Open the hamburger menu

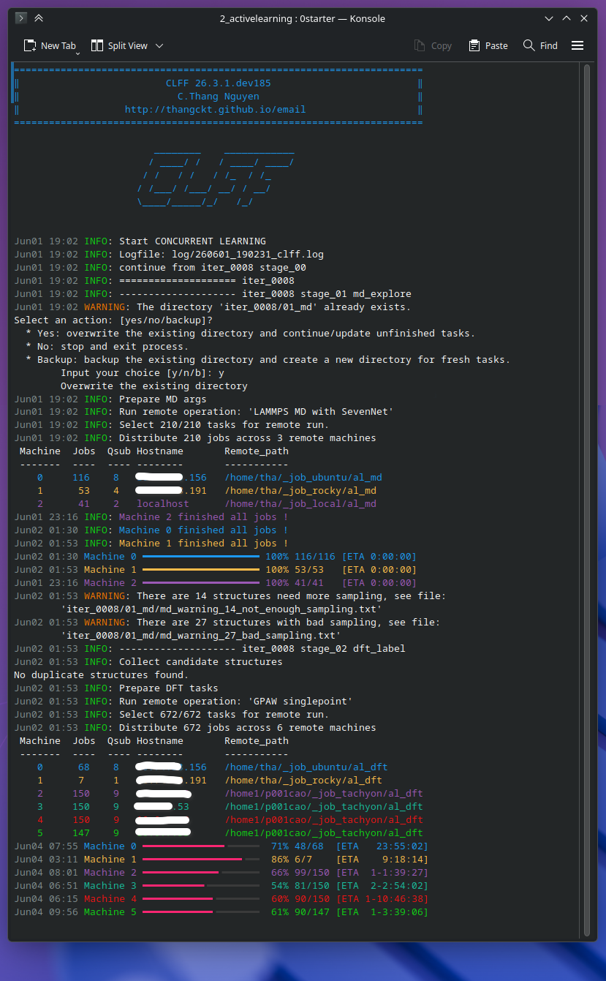pos(577,45)
